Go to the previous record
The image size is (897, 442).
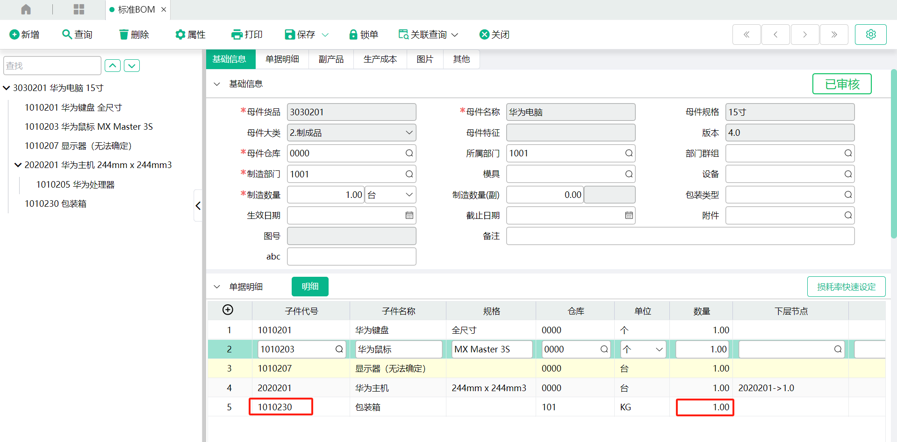coord(775,35)
